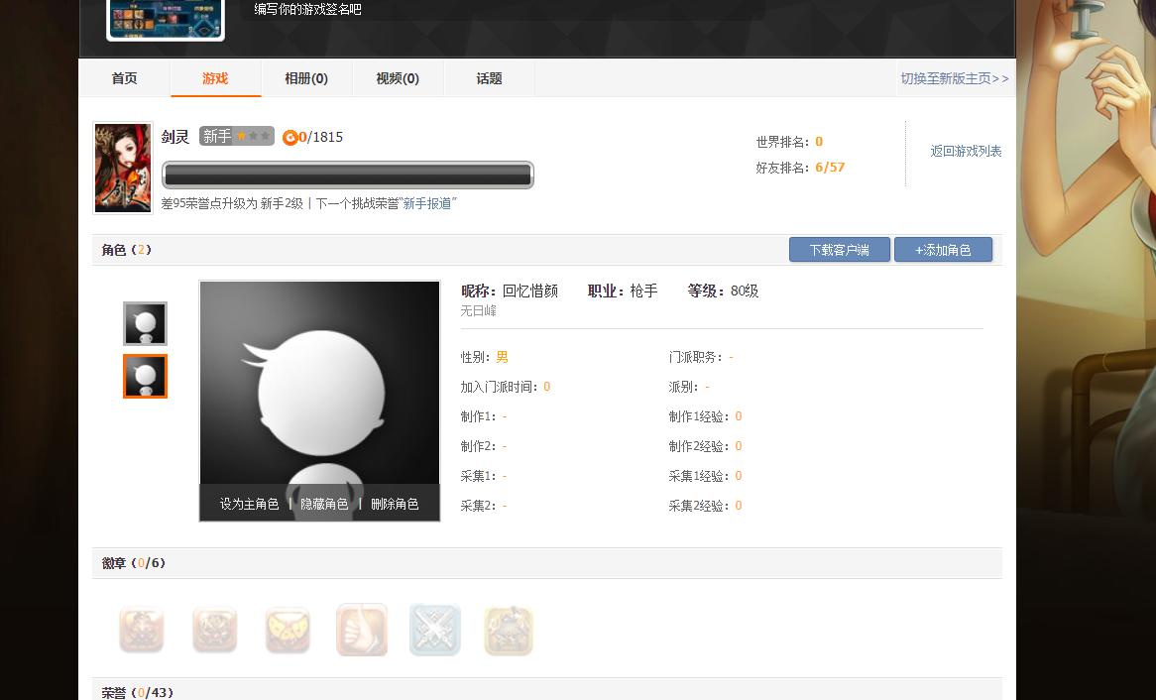Open the 视频(0) tab

398,77
